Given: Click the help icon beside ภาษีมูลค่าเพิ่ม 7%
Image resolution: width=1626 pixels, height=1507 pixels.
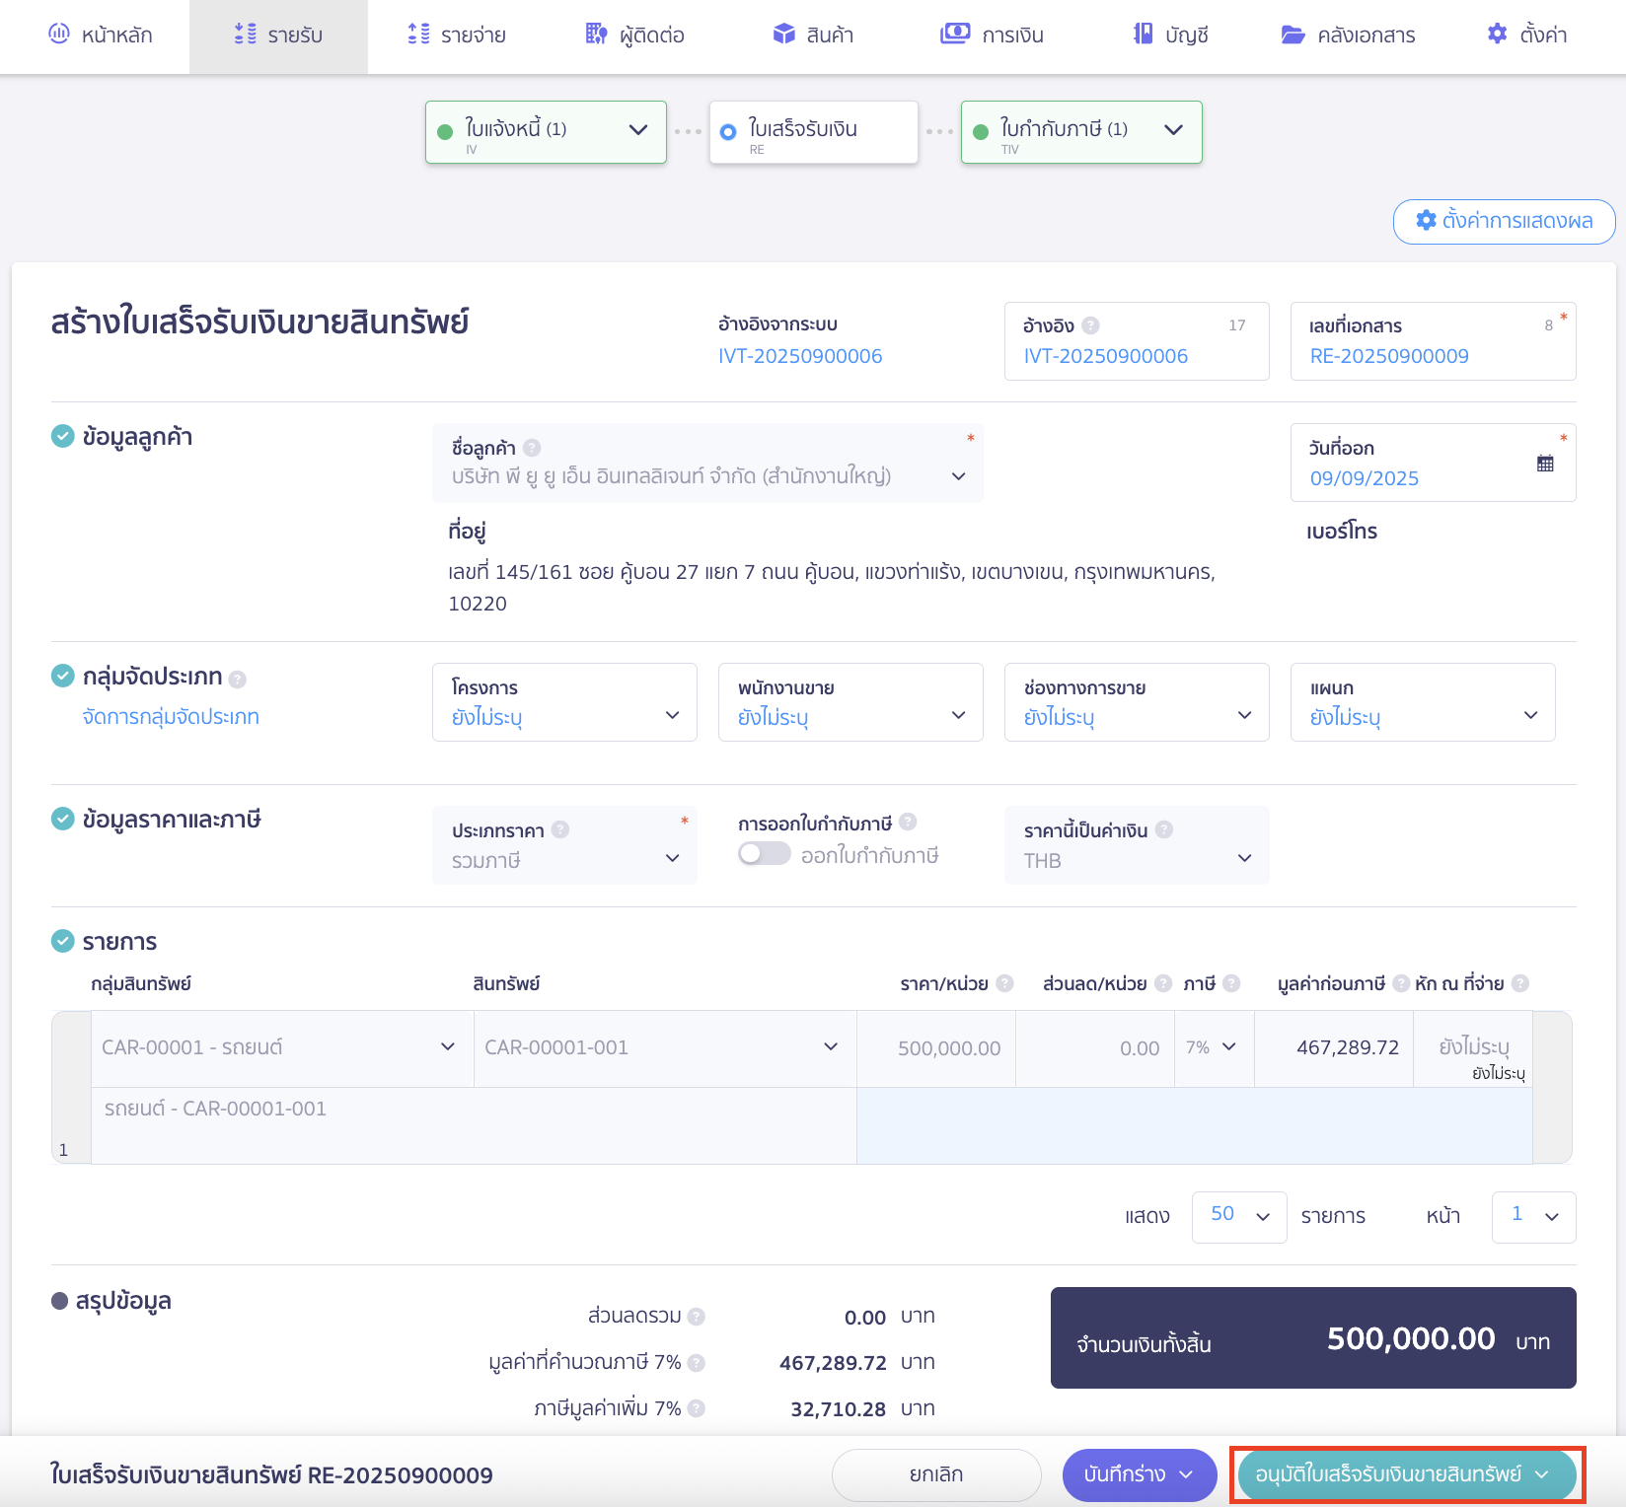Looking at the screenshot, I should 697,1409.
